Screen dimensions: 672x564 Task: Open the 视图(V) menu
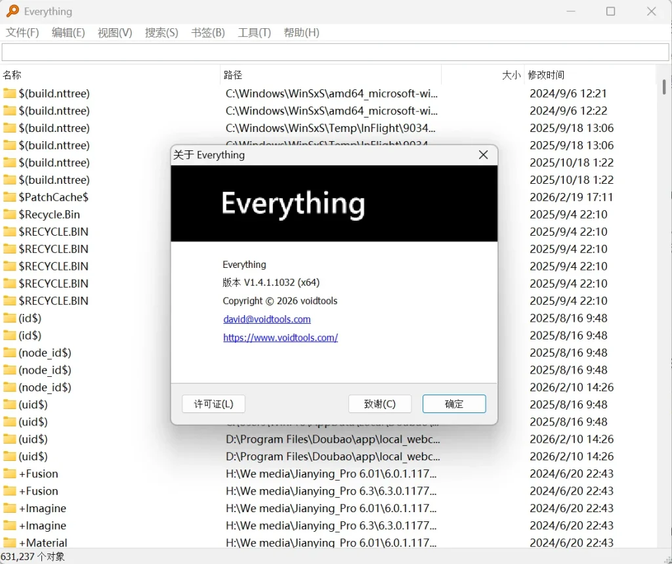point(114,32)
